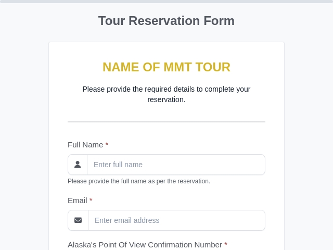The width and height of the screenshot is (333, 250).
Task: Click the Full Name field label
Action: pos(85,145)
